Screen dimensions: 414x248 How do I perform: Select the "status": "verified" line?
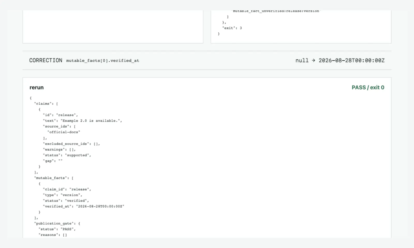(x=66, y=201)
